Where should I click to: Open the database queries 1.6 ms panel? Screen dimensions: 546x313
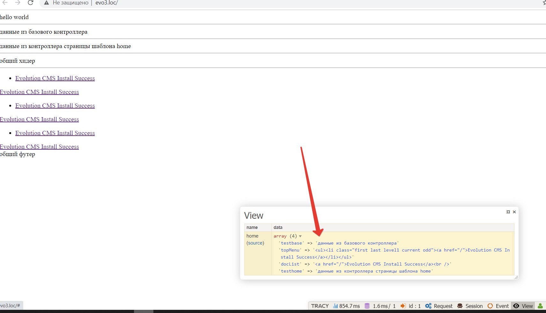coord(380,306)
